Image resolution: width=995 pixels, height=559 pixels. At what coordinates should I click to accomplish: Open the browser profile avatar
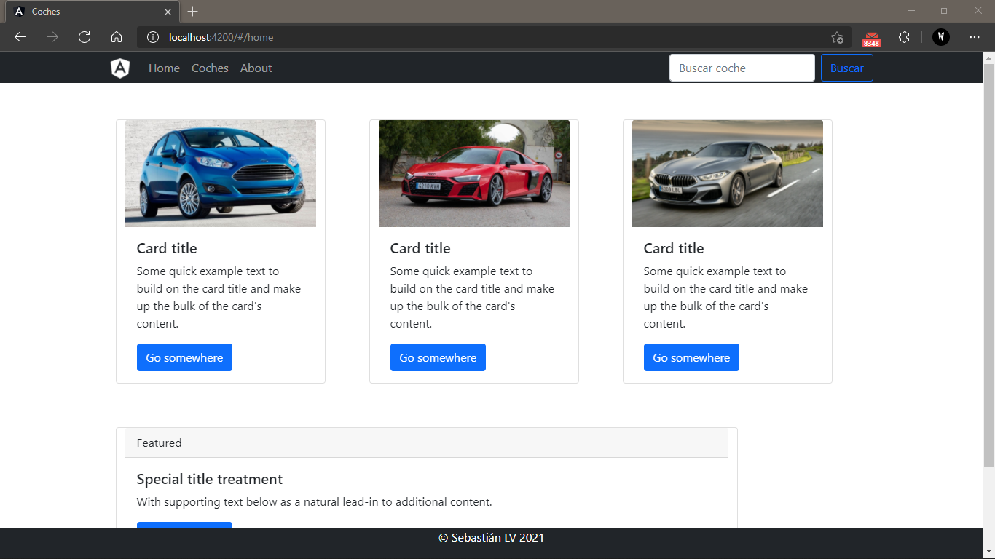pyautogui.click(x=941, y=37)
